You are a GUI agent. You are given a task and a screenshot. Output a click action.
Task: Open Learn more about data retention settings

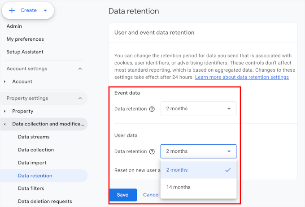[242, 77]
